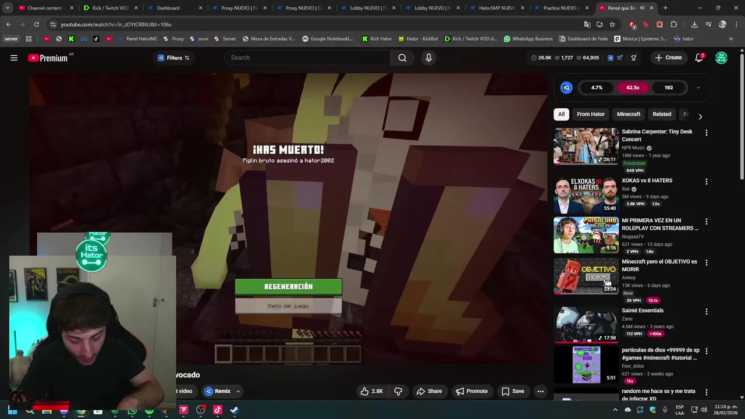This screenshot has width=745, height=419.
Task: Open the Remix dropdown arrow
Action: tap(237, 392)
